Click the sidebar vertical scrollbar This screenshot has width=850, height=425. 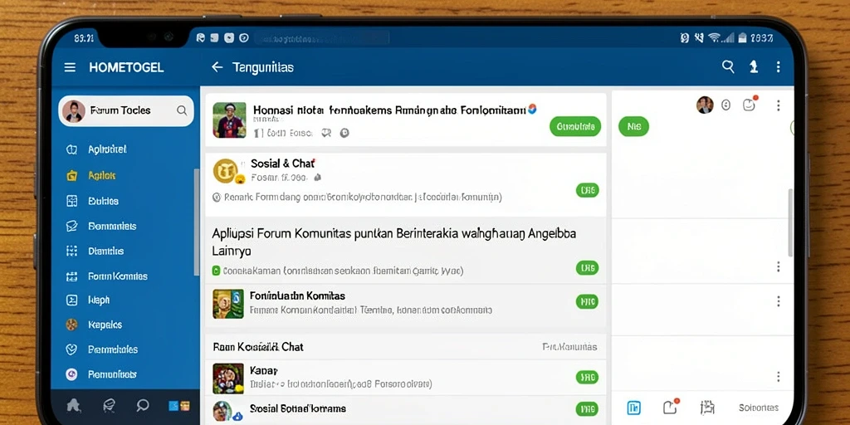196,222
